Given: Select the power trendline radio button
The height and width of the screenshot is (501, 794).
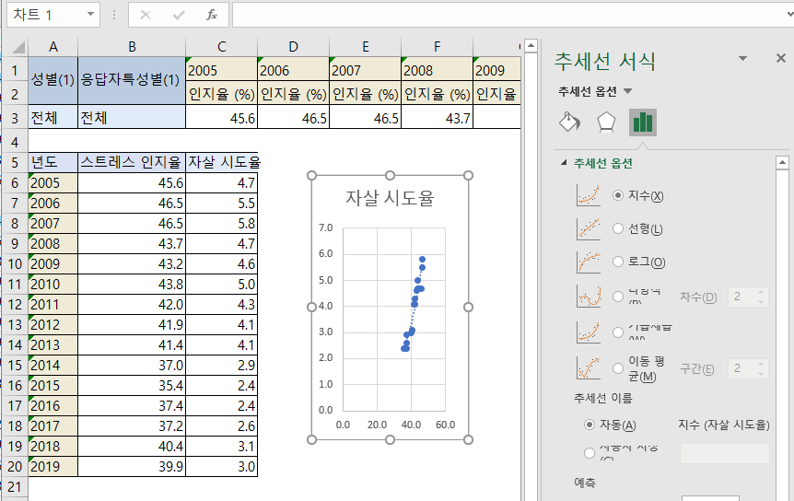Looking at the screenshot, I should (618, 332).
